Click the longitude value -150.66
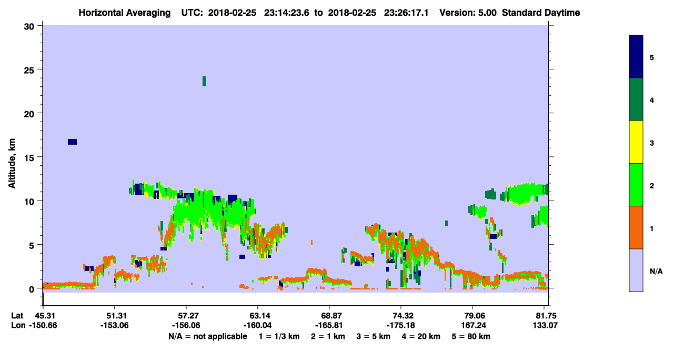 pos(43,325)
